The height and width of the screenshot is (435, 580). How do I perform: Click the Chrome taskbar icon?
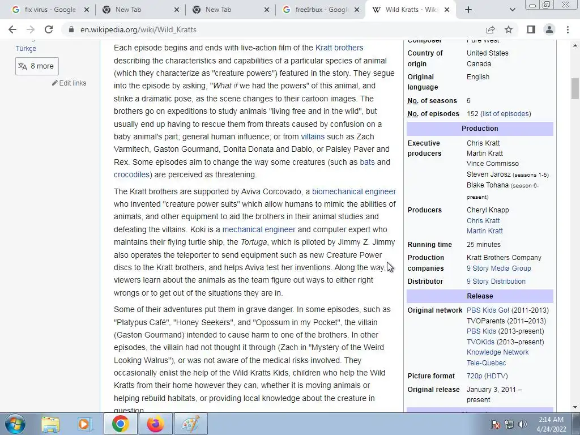tap(121, 424)
